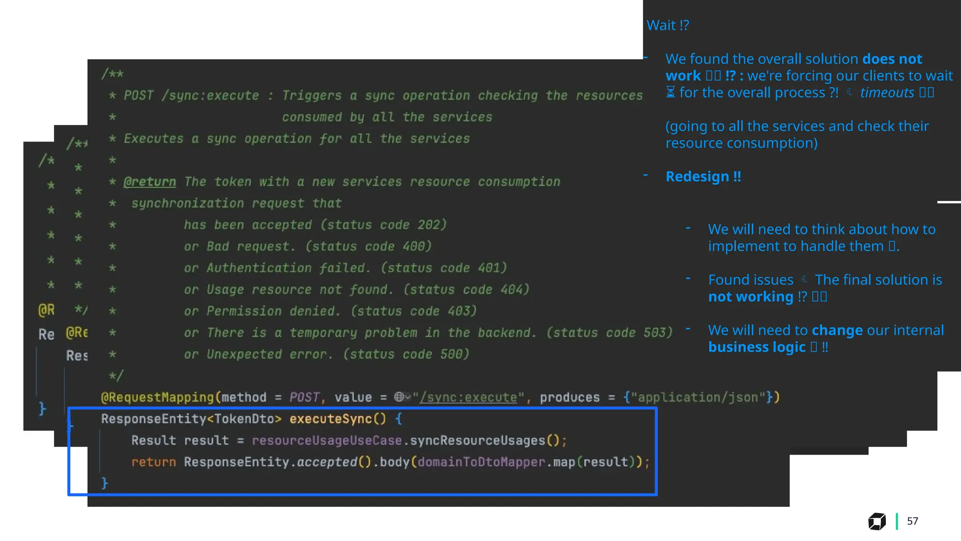Click the underlined @return Javadoc tag

pos(150,182)
